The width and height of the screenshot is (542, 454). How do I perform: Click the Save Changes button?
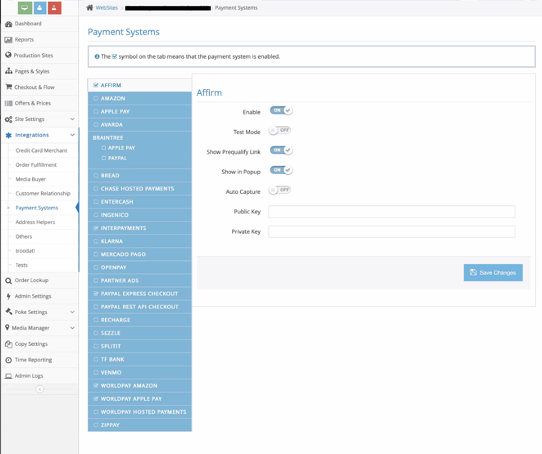[x=493, y=272]
